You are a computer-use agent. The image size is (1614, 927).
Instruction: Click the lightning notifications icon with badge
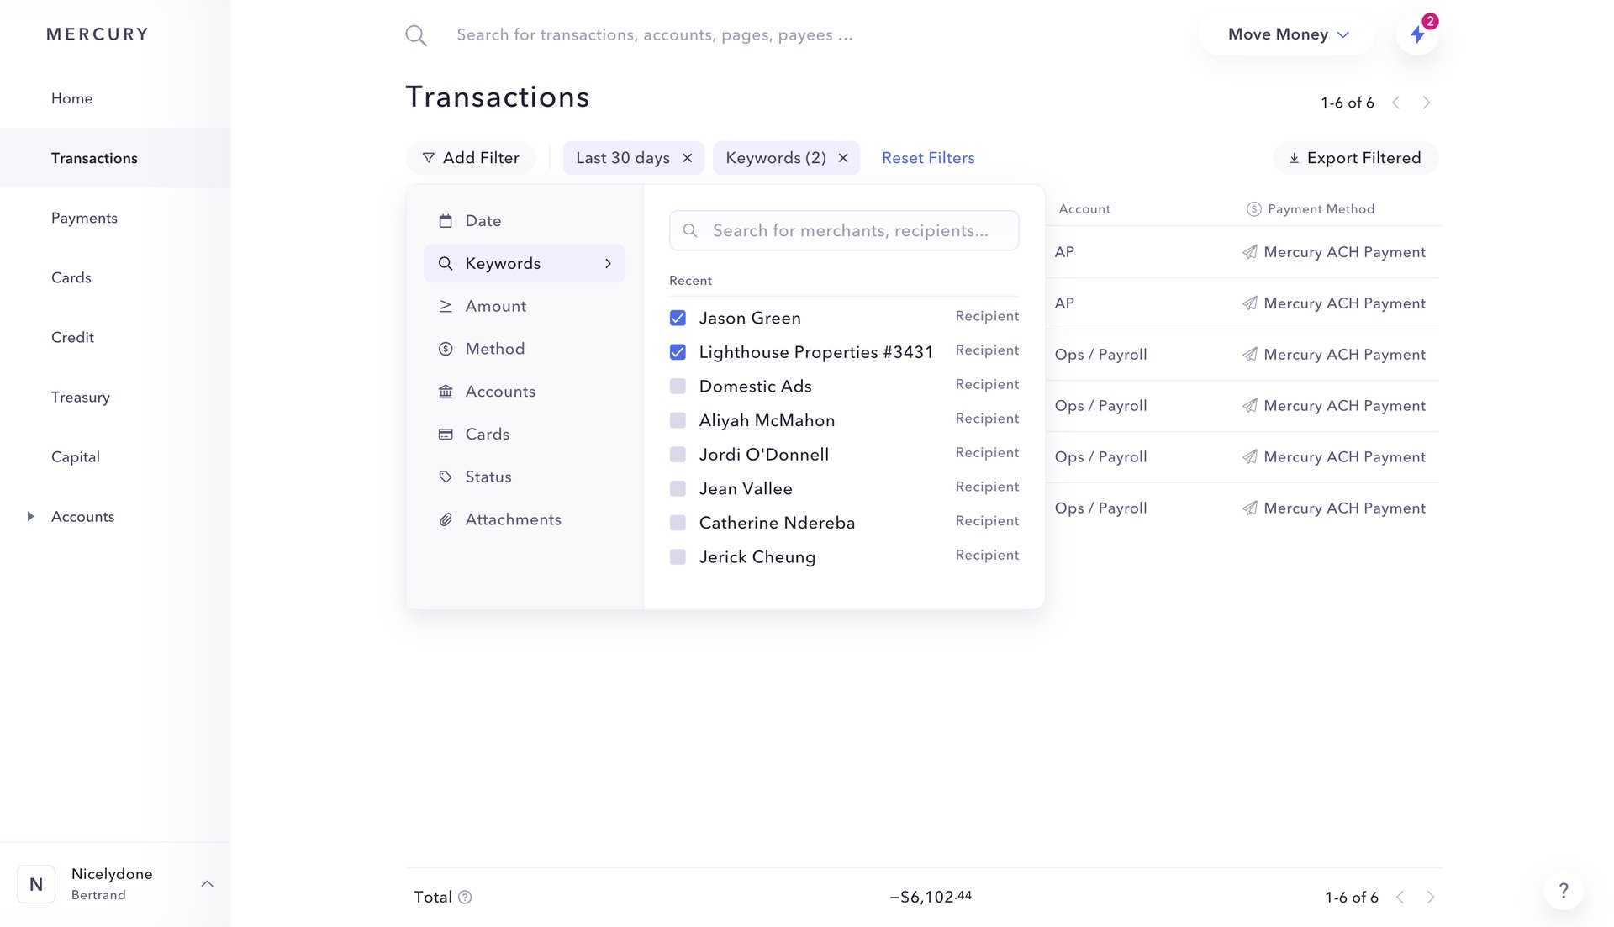(1418, 34)
